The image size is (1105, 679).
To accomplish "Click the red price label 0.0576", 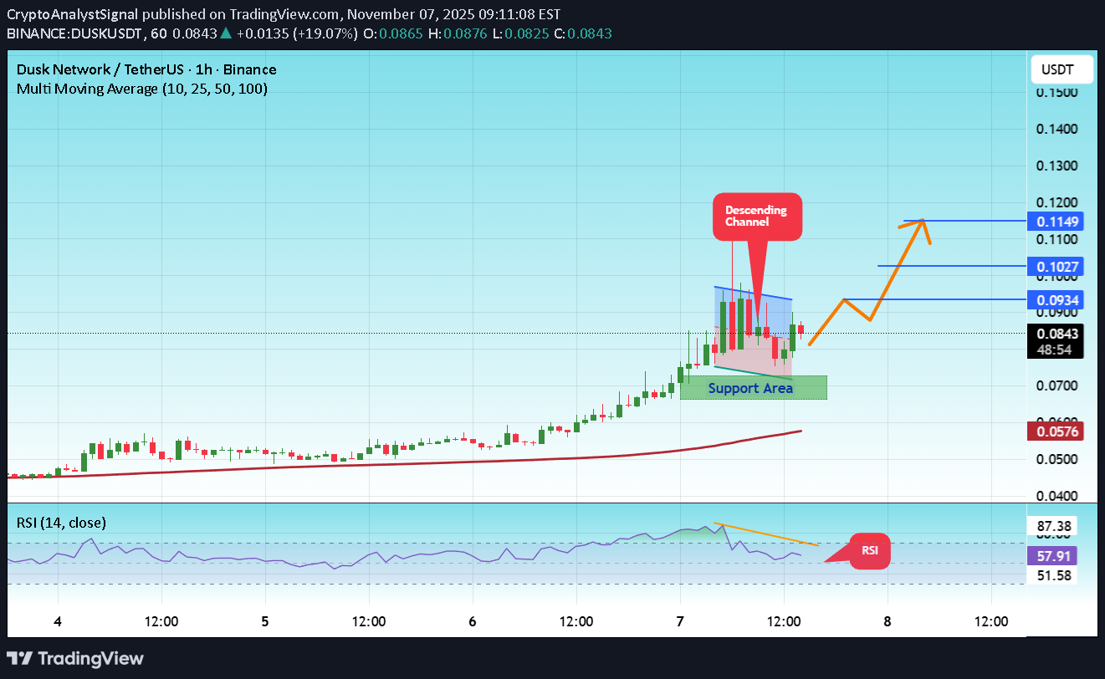I will pyautogui.click(x=1055, y=431).
